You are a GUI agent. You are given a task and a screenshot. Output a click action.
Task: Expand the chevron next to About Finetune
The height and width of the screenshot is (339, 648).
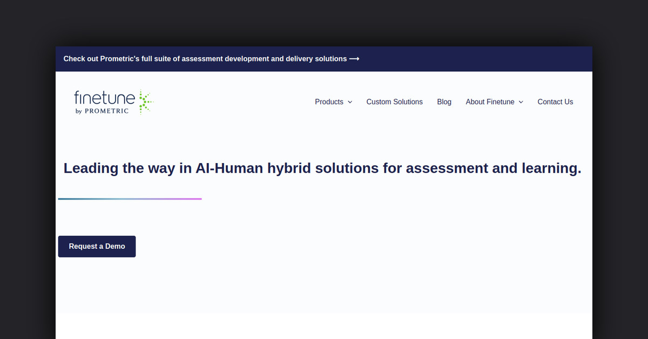[521, 102]
